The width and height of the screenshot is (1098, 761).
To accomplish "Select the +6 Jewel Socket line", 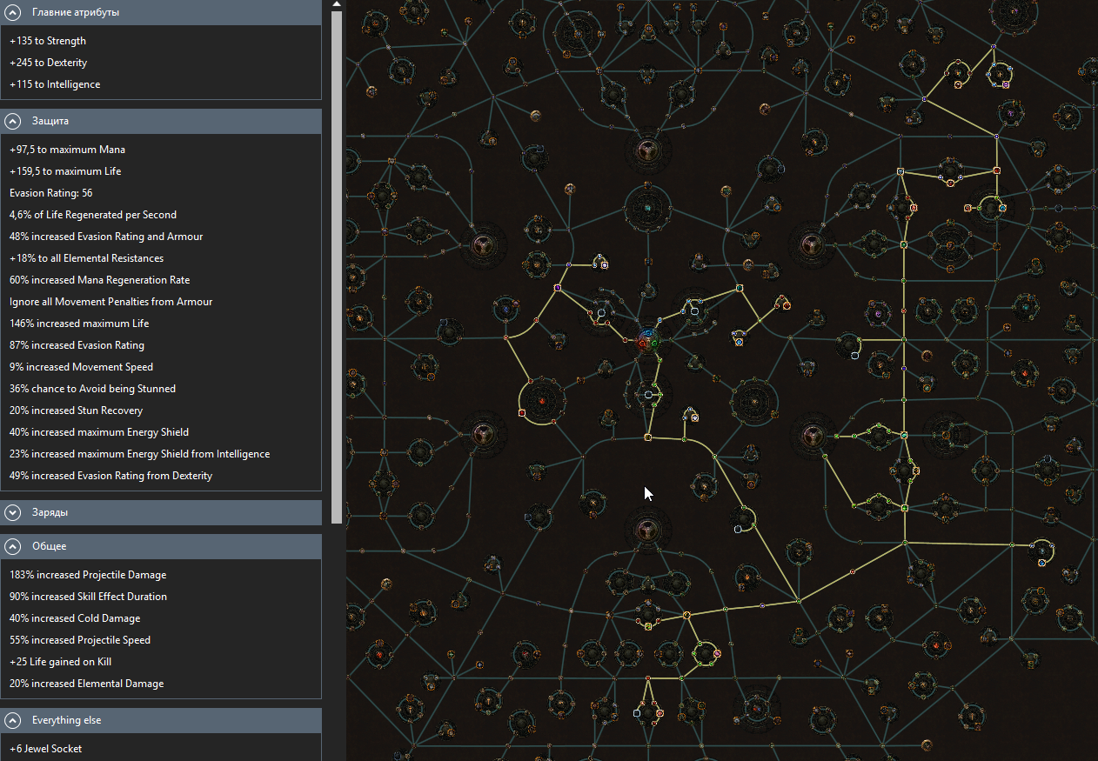I will [46, 749].
